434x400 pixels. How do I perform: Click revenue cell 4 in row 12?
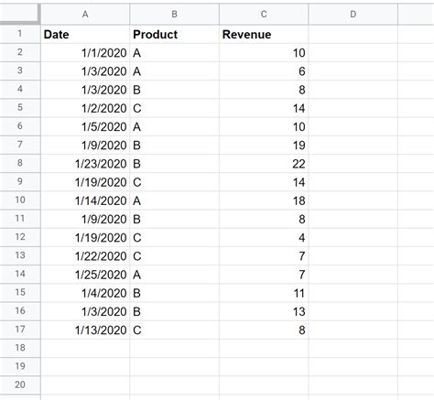[264, 237]
